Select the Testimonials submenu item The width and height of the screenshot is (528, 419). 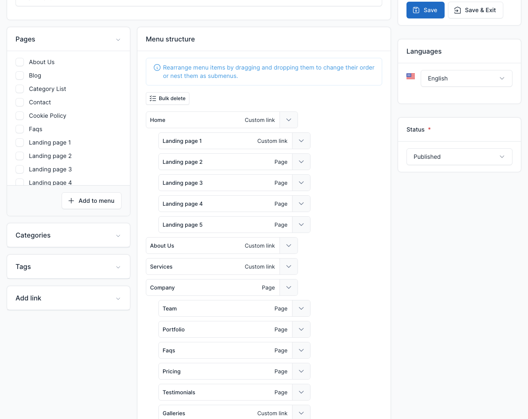pos(225,392)
